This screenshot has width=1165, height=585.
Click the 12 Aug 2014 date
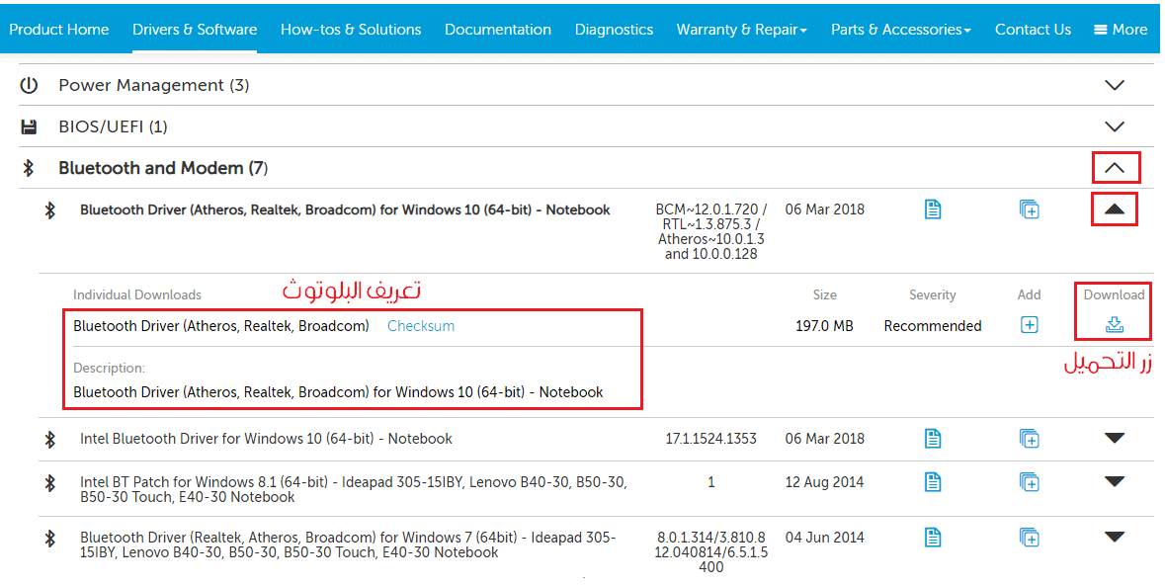825,481
